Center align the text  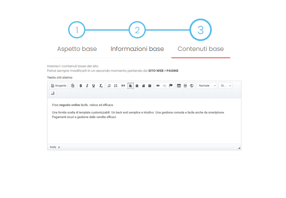[x=137, y=86]
